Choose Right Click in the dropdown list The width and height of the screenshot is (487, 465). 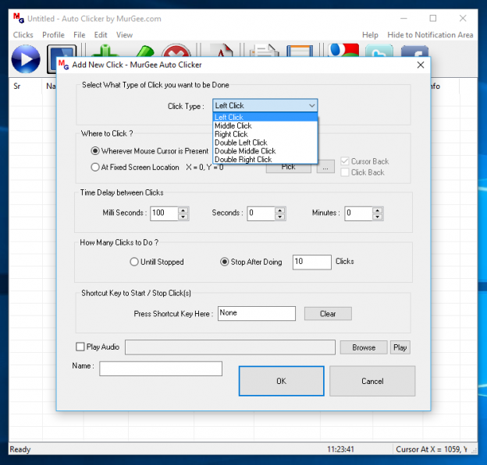pyautogui.click(x=231, y=134)
